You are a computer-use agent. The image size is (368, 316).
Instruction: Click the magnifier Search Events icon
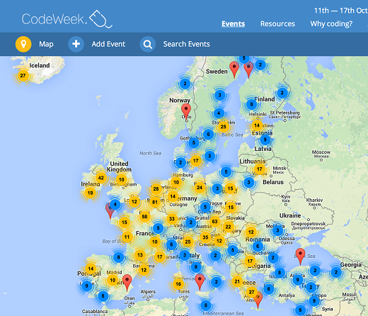[148, 44]
